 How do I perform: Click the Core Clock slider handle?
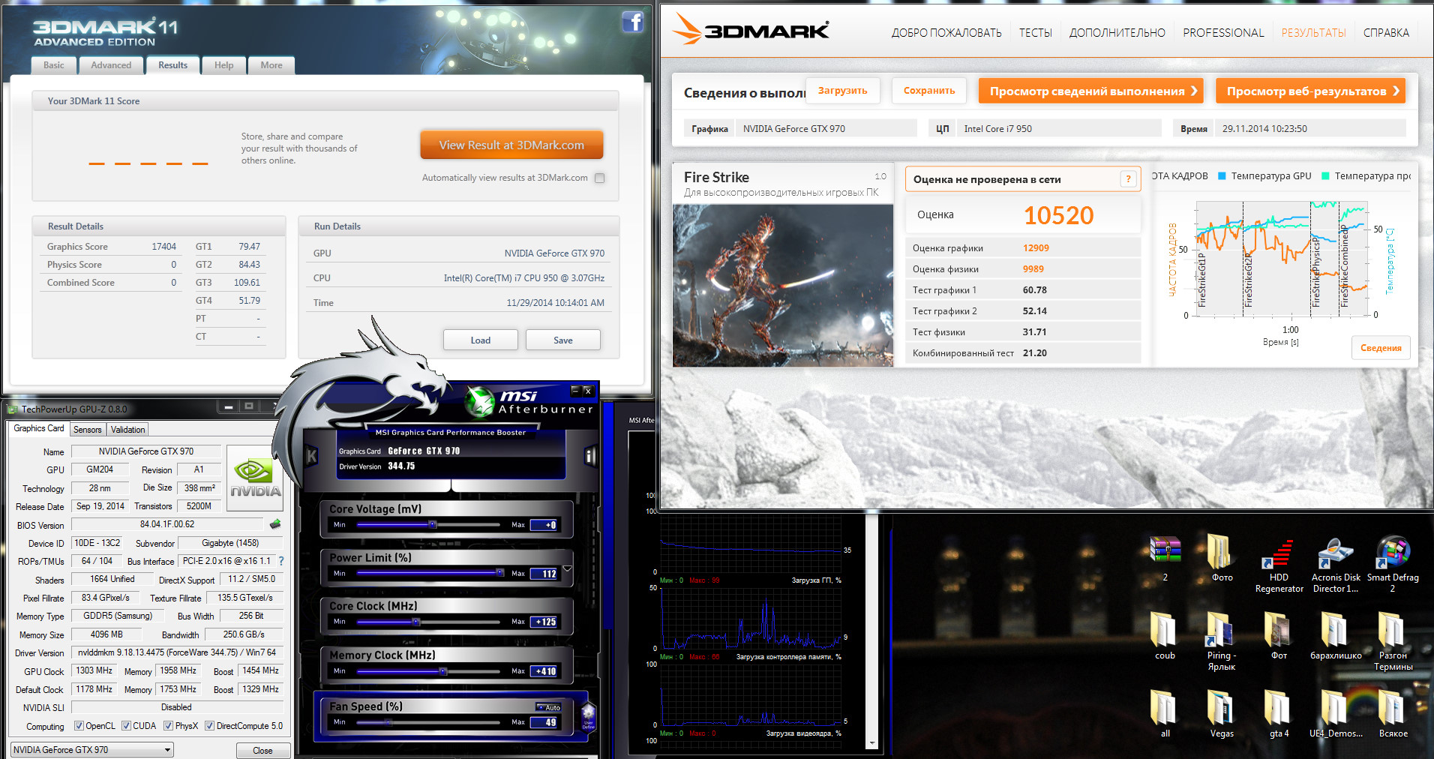(416, 622)
